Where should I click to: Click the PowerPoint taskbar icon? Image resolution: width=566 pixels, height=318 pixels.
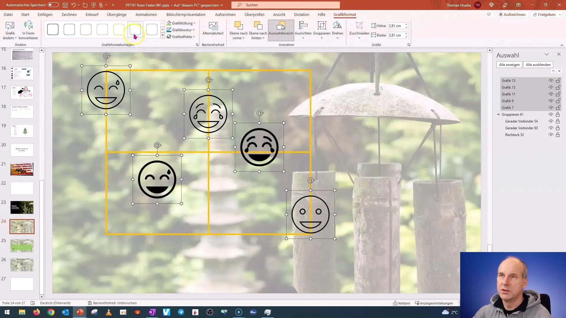coord(80,312)
